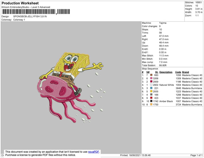This screenshot has height=158, width=204.
Task: Click the orange swatch for code 3724
Action: pos(151,104)
